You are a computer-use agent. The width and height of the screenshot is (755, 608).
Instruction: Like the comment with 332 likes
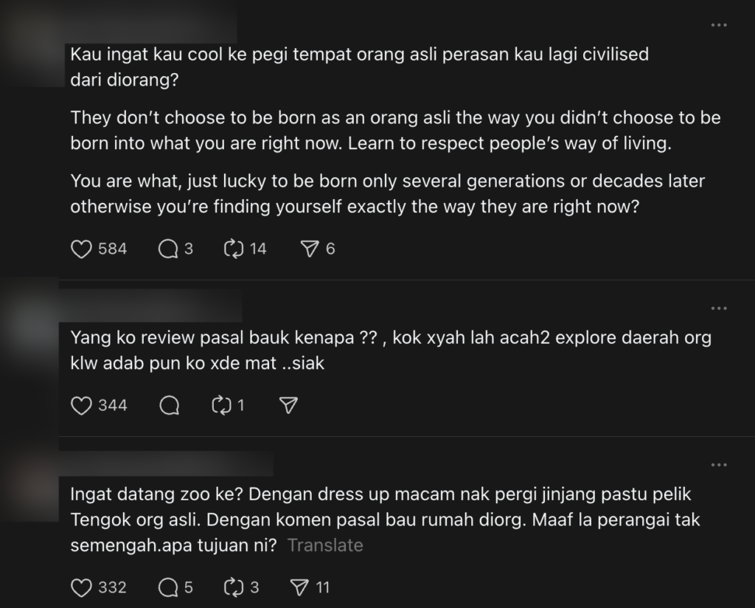coord(81,587)
